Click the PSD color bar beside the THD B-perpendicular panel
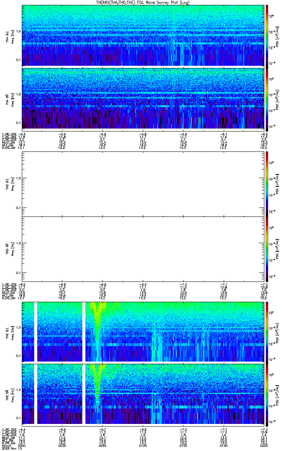Viewport: 282px width, 451px height. tap(267, 184)
